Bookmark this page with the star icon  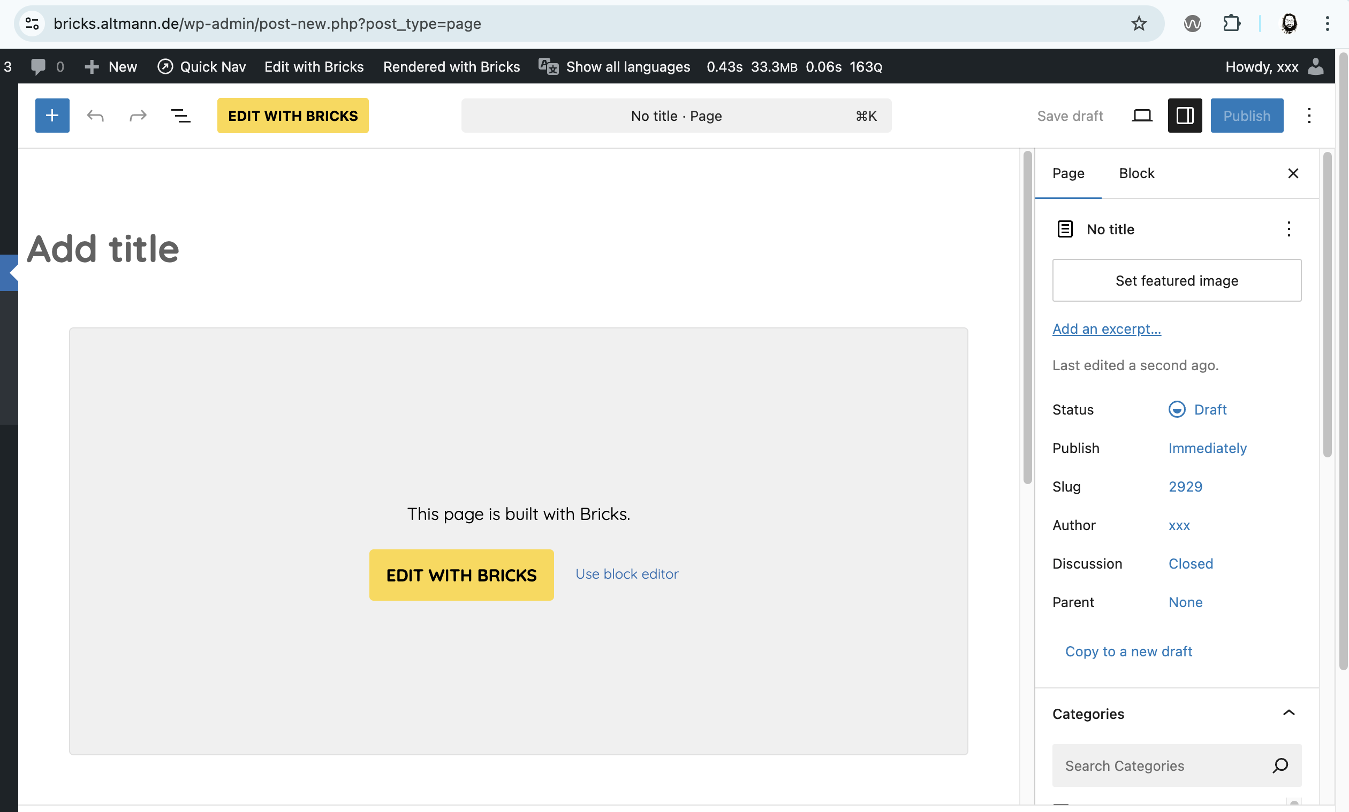(1139, 24)
